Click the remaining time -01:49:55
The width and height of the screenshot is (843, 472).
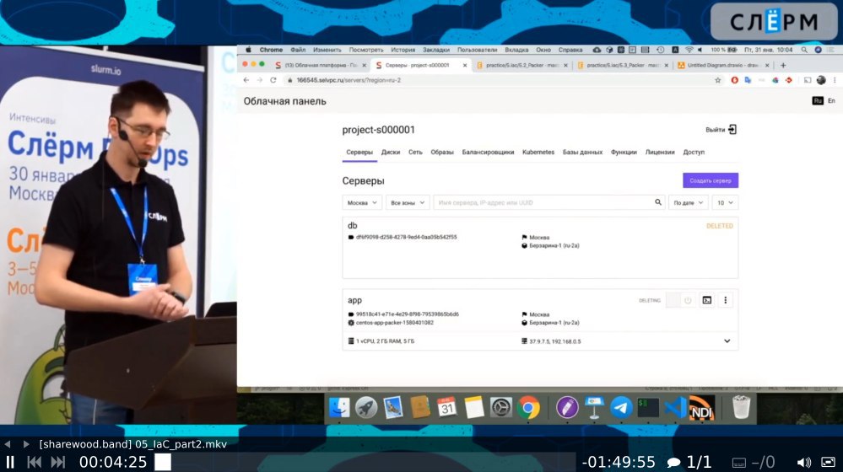coord(619,463)
